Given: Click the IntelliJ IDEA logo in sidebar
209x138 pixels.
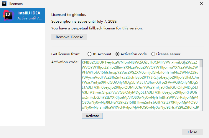Looking at the screenshot, I should [9, 16].
